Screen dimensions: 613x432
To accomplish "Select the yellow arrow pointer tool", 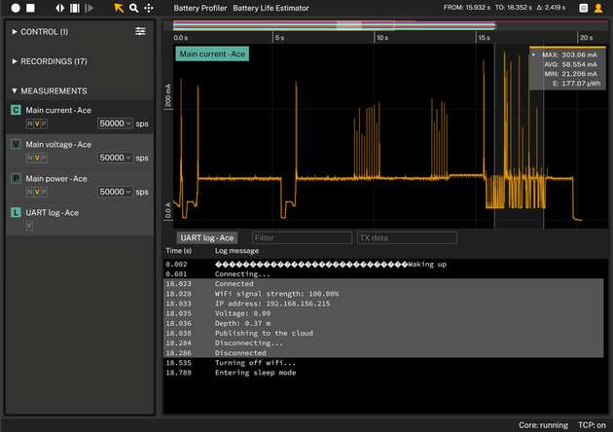I will click(x=119, y=8).
